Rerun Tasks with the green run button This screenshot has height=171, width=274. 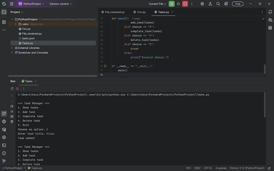pyautogui.click(x=171, y=4)
